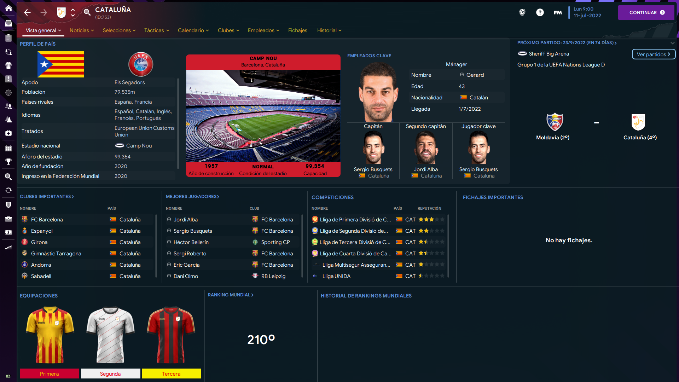Viewport: 679px width, 382px height.
Task: Click the FM logo menu icon
Action: (x=558, y=12)
